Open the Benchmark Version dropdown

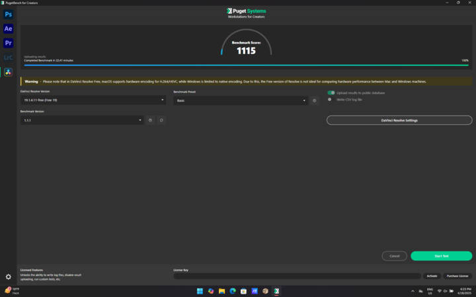tap(82, 120)
